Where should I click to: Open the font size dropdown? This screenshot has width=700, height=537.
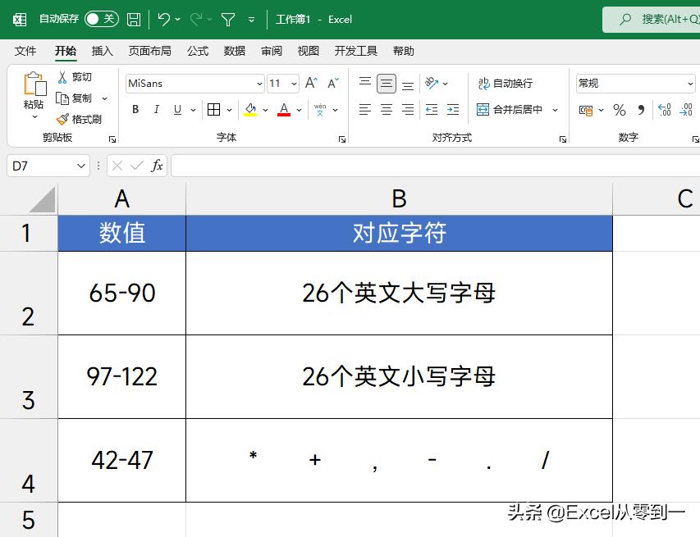click(293, 84)
